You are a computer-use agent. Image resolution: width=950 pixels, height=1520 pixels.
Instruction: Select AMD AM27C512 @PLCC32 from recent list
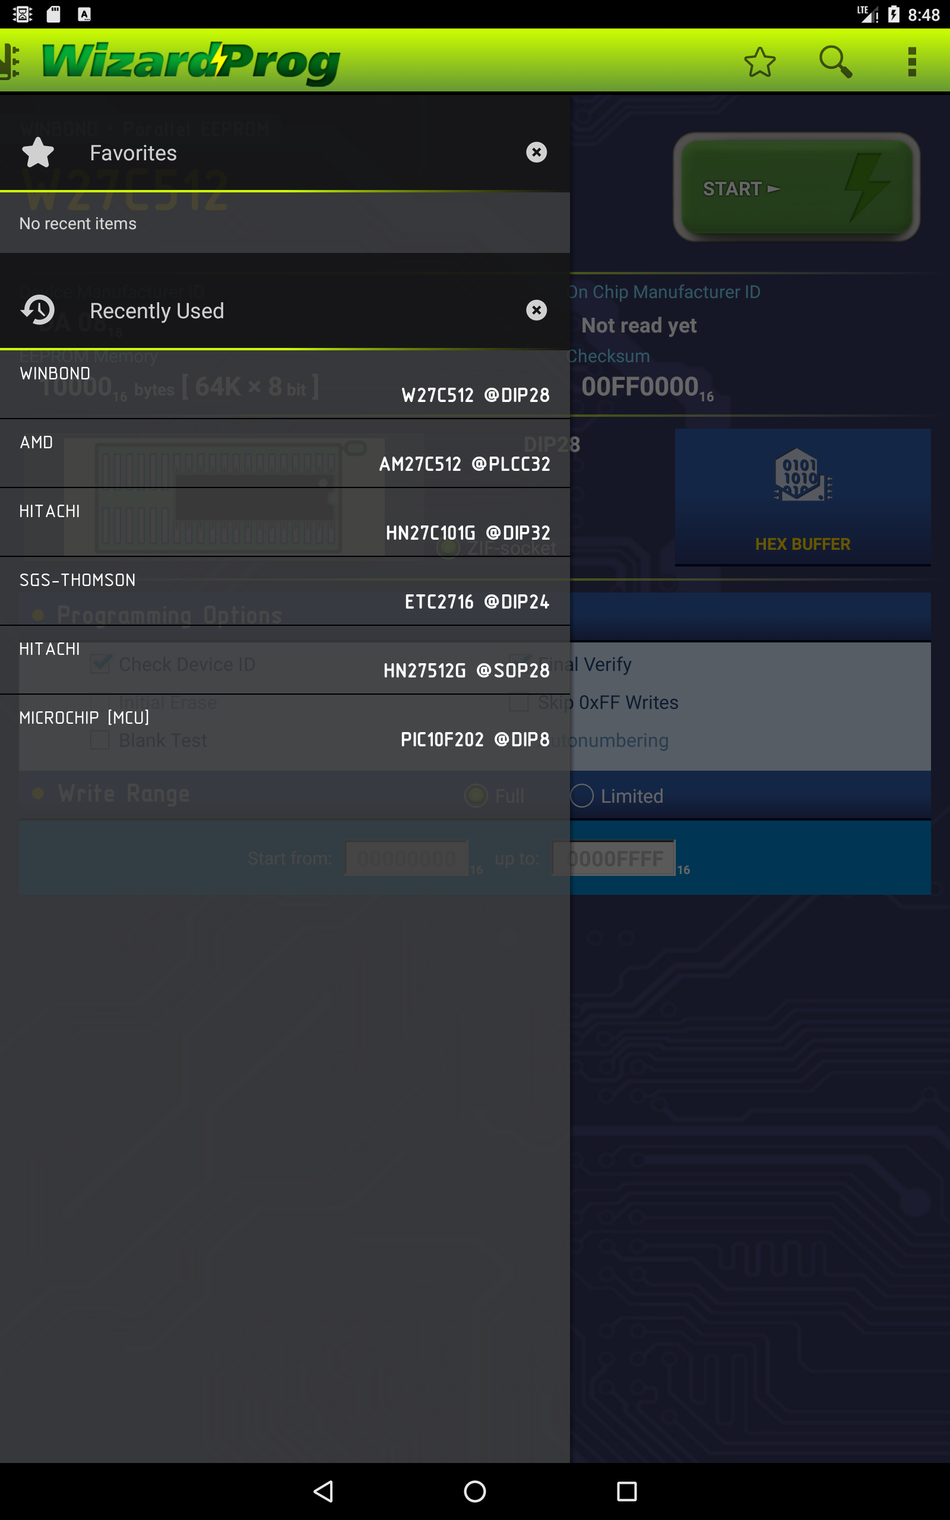(284, 454)
